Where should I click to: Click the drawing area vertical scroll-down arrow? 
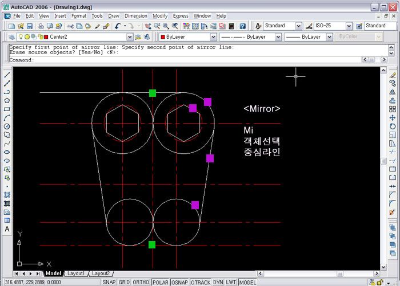[383, 267]
